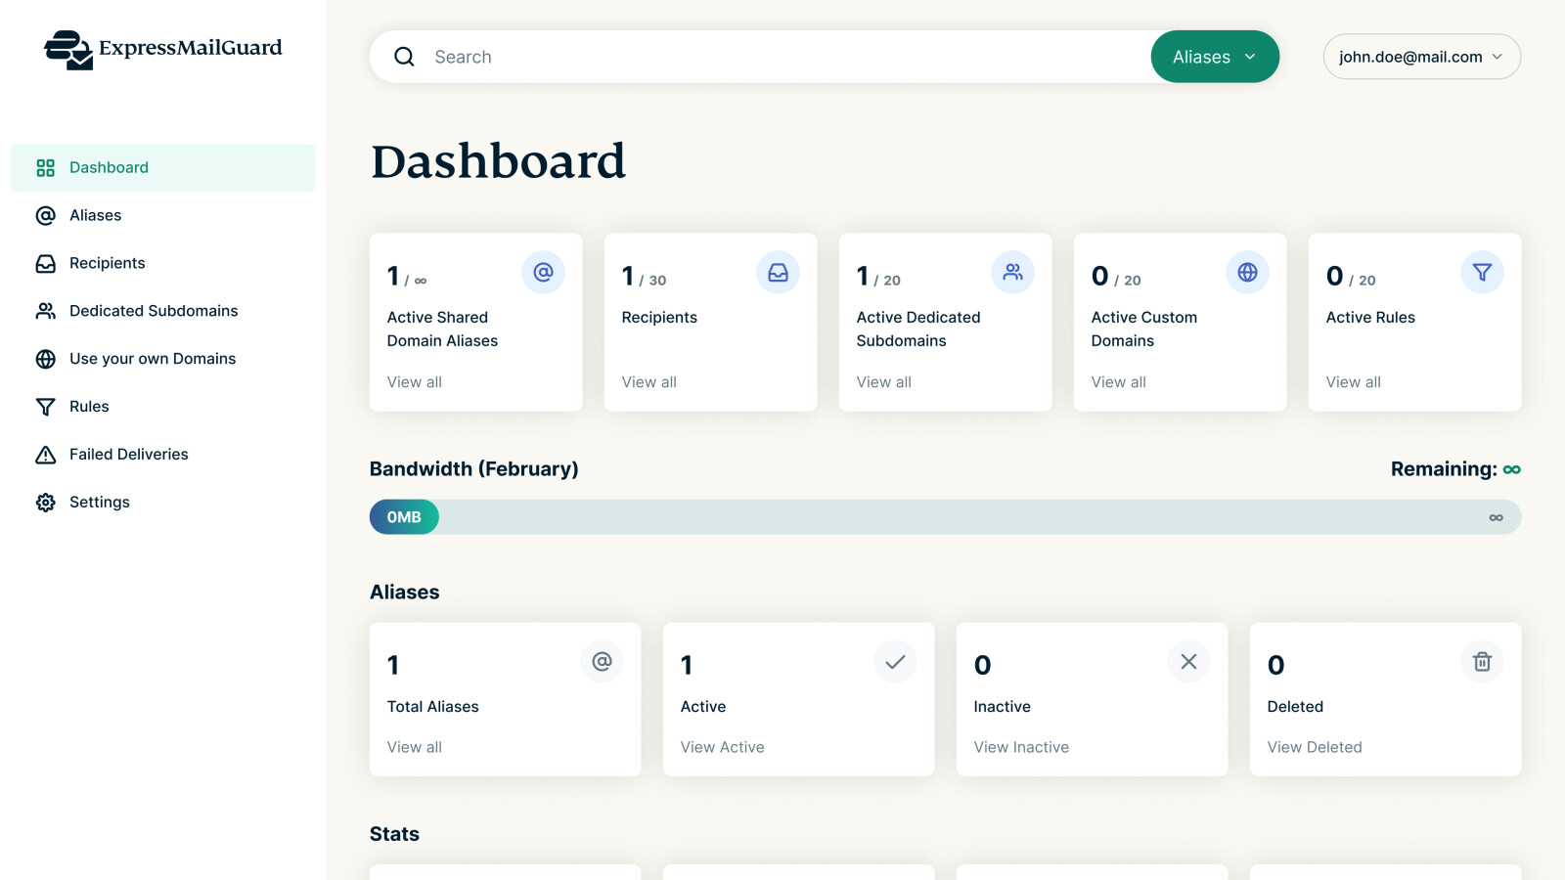The width and height of the screenshot is (1565, 880).
Task: Click the trash icon on Deleted aliases card
Action: click(x=1482, y=662)
